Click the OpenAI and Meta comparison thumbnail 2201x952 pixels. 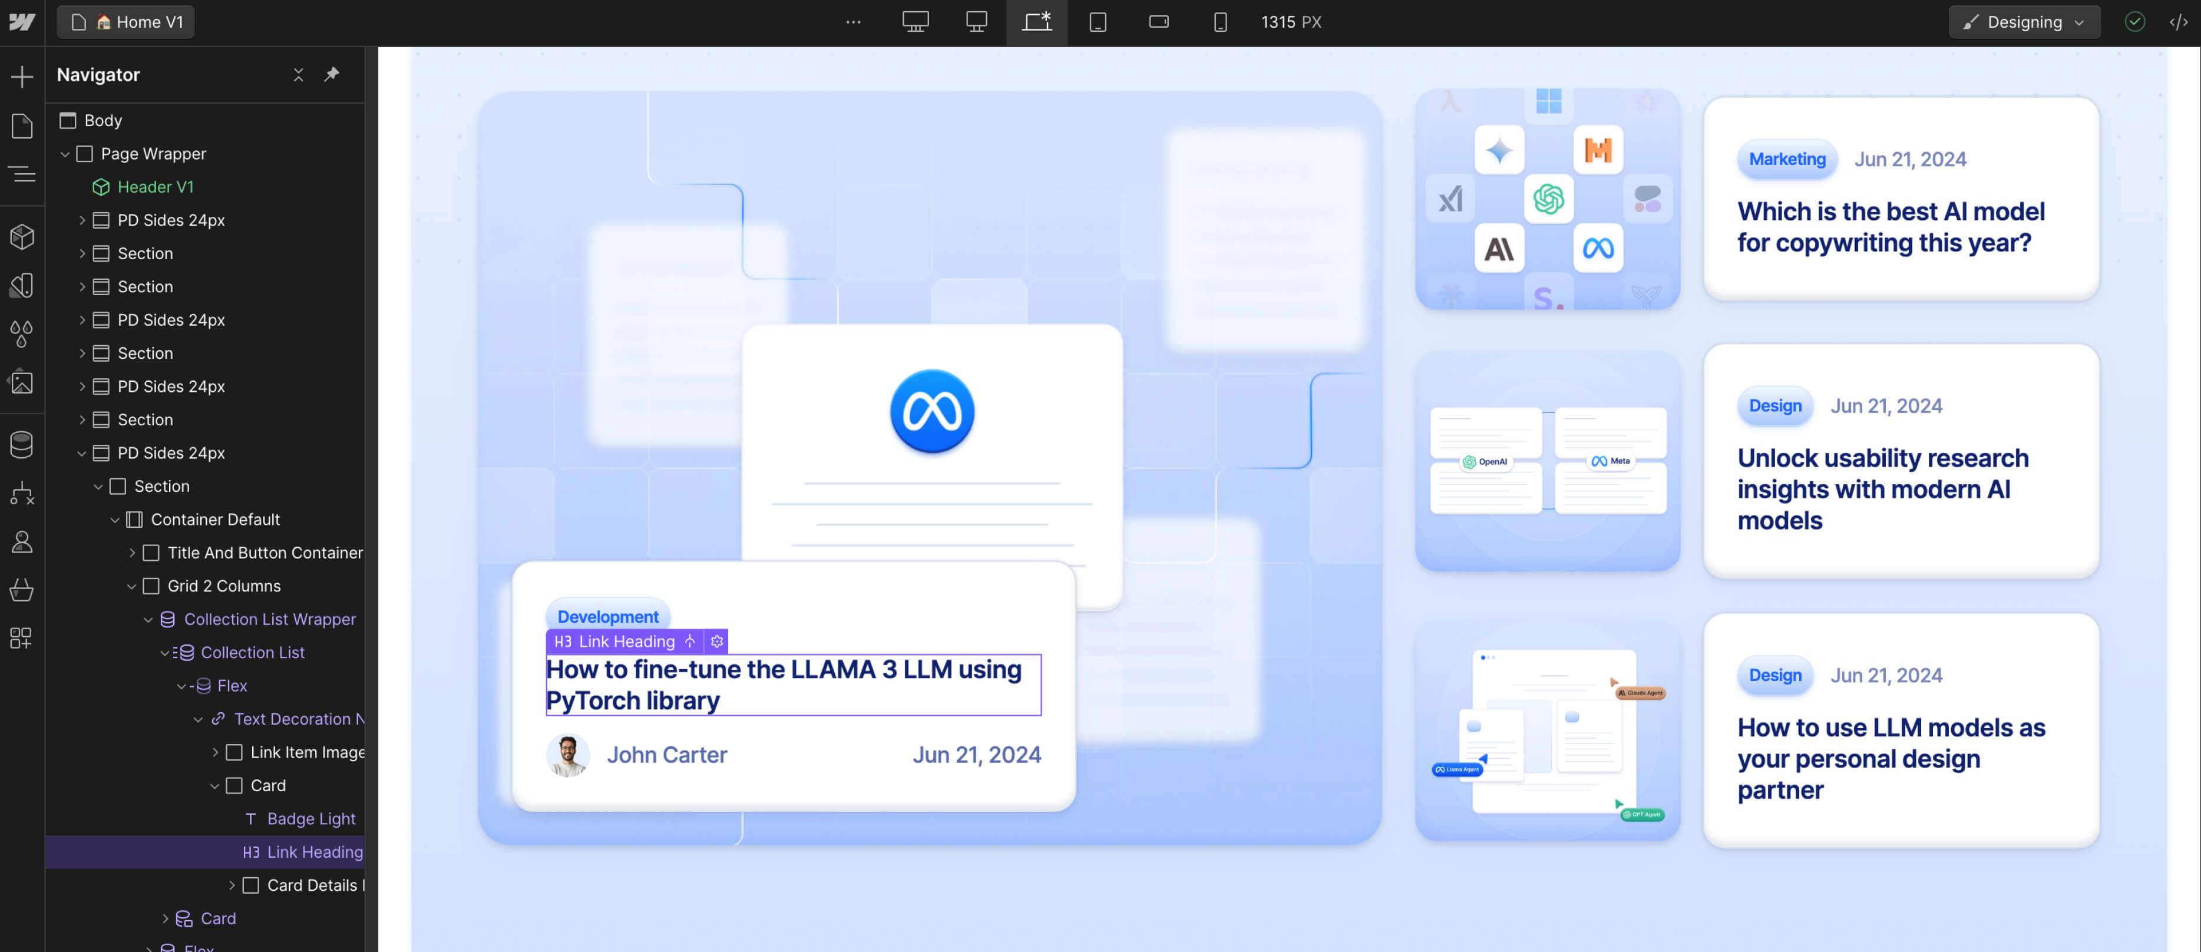point(1548,461)
